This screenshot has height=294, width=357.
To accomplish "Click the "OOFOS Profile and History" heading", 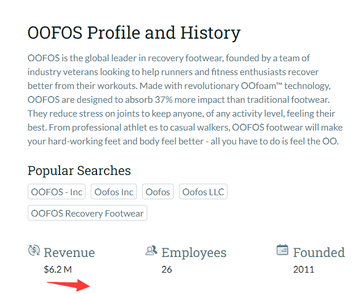I will pyautogui.click(x=134, y=32).
